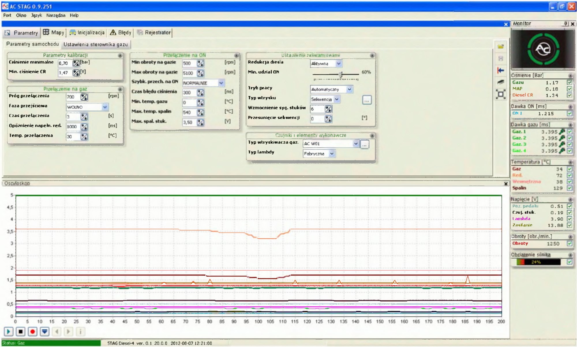Click the fullscreen square icon in side toolbar
The height and width of the screenshot is (347, 577).
click(501, 94)
